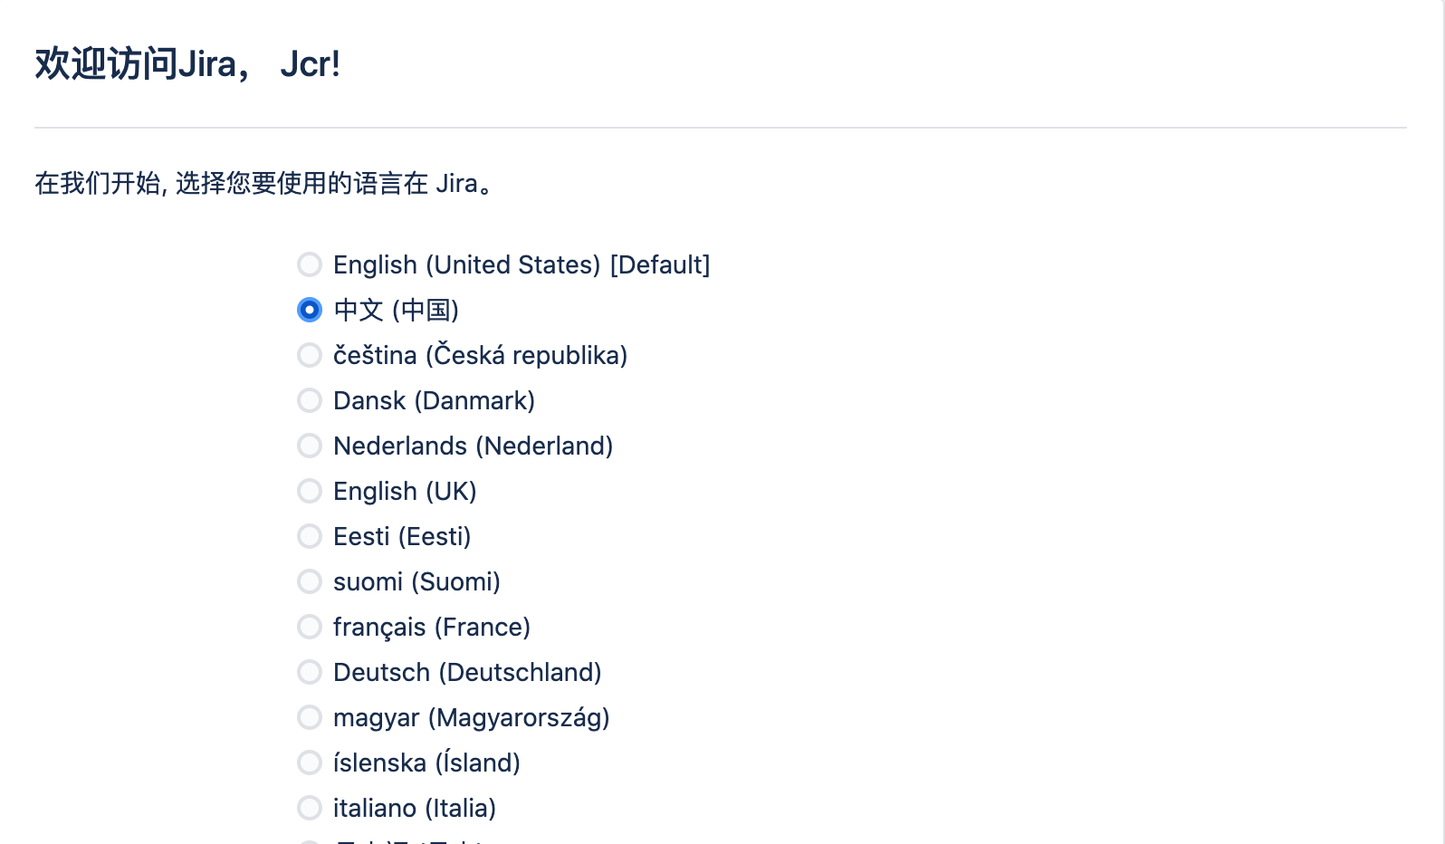Pick Nederlands (Nederland) language option
1445x844 pixels.
click(310, 446)
